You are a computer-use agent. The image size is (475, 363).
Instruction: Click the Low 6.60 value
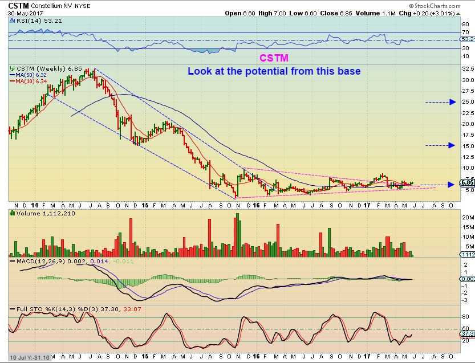coord(303,13)
